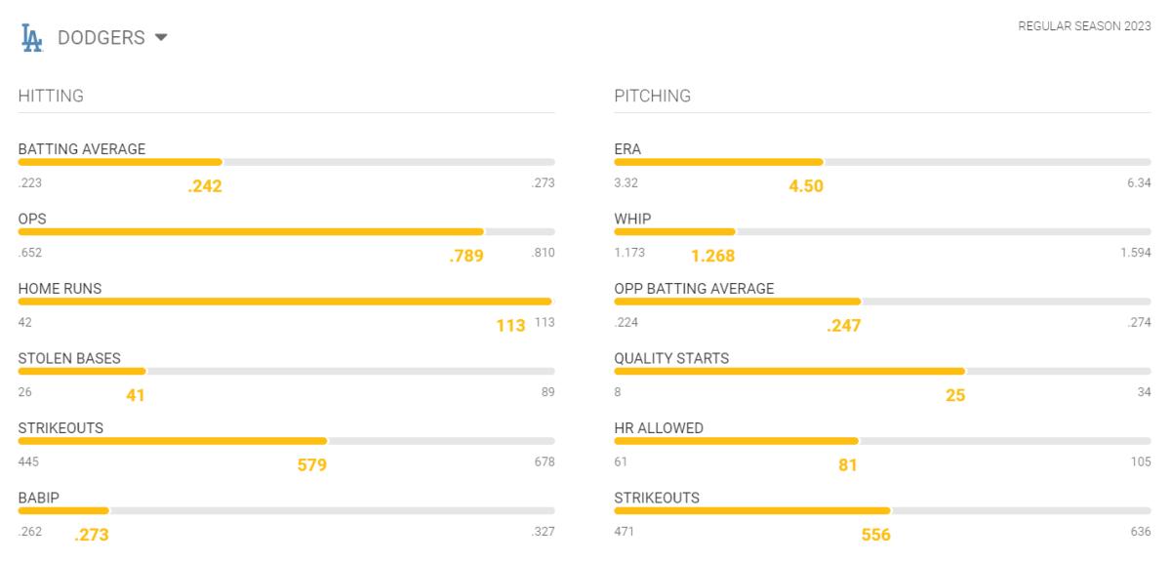Click the 4.50 ERA value

pos(806,186)
